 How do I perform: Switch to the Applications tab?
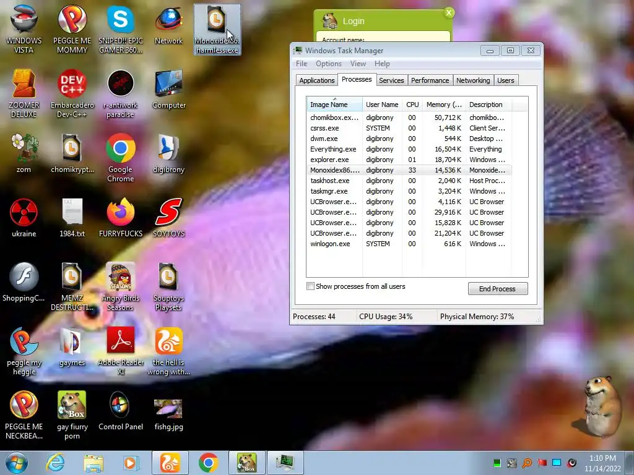(316, 80)
